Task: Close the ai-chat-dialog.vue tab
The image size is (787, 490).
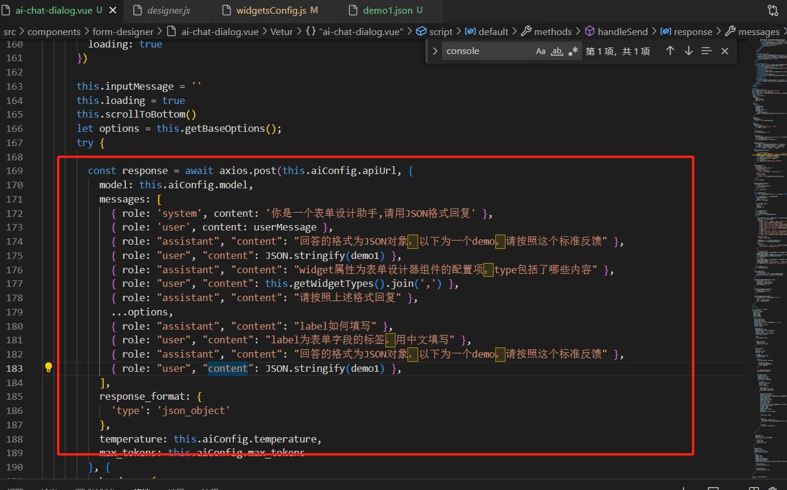Action: (x=113, y=10)
